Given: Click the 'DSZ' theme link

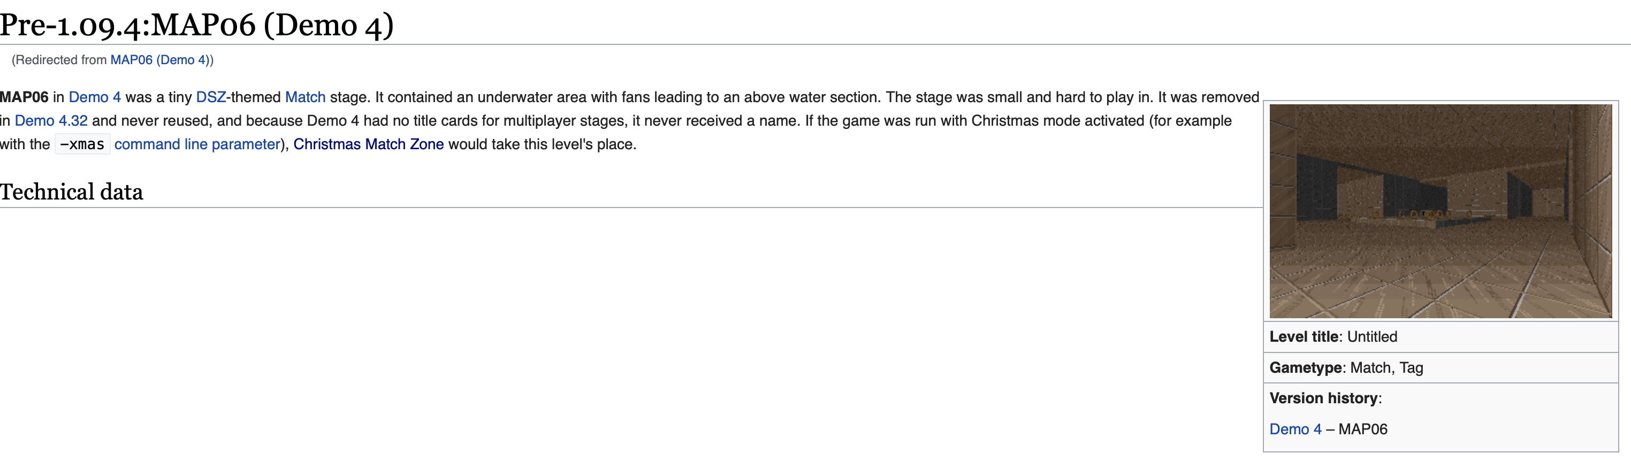Looking at the screenshot, I should click(x=211, y=97).
